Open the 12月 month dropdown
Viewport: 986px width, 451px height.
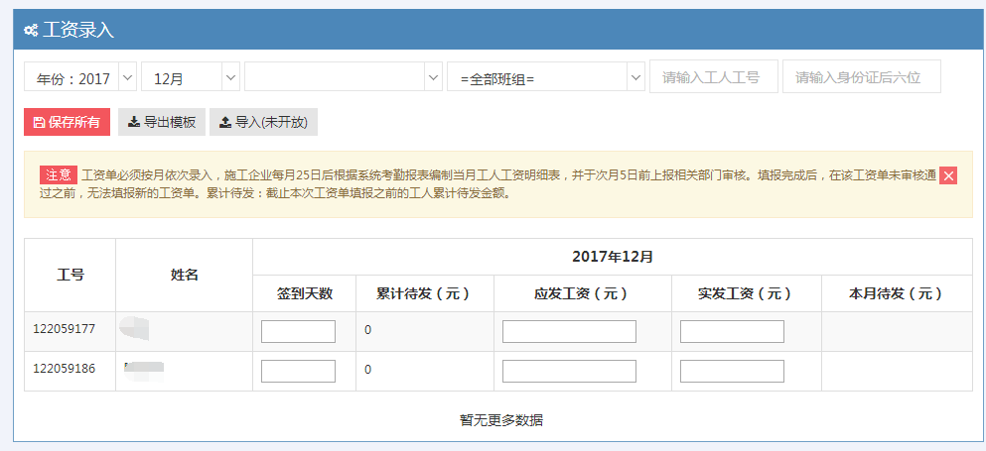point(191,77)
